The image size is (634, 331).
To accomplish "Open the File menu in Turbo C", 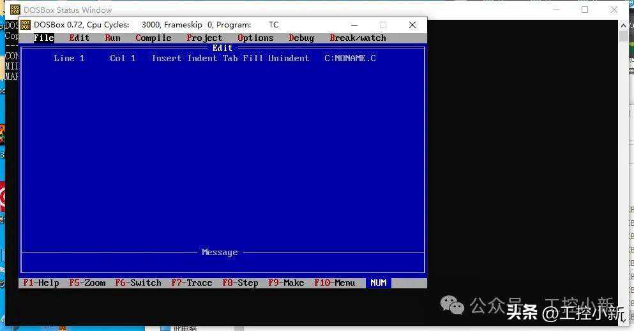I will click(x=43, y=38).
